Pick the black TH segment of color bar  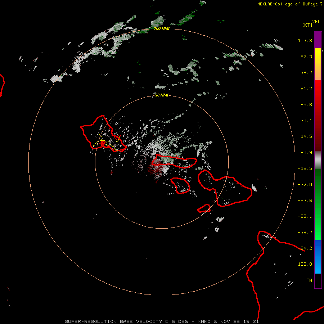point(318,280)
